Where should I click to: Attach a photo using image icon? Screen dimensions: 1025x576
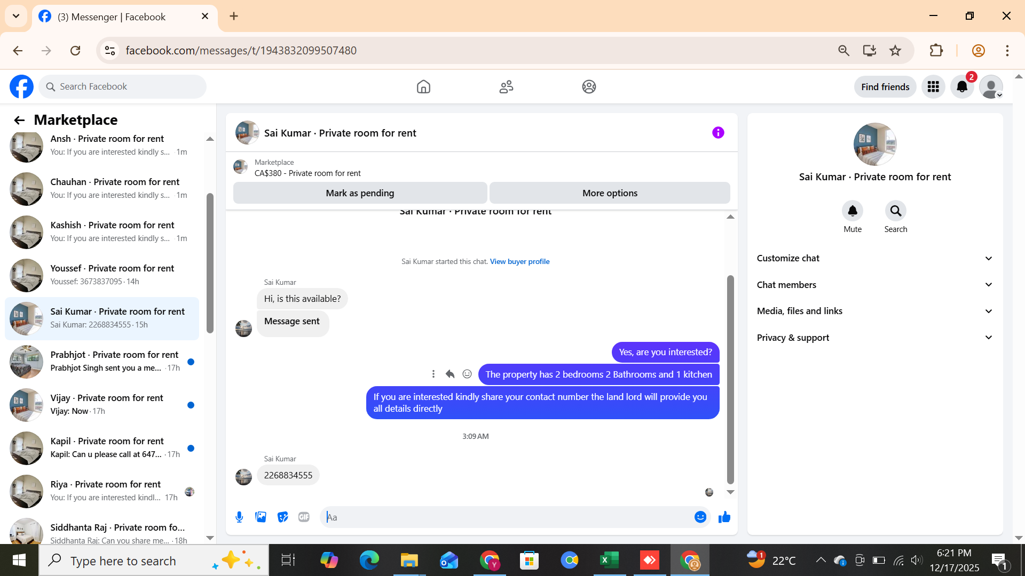(x=261, y=517)
